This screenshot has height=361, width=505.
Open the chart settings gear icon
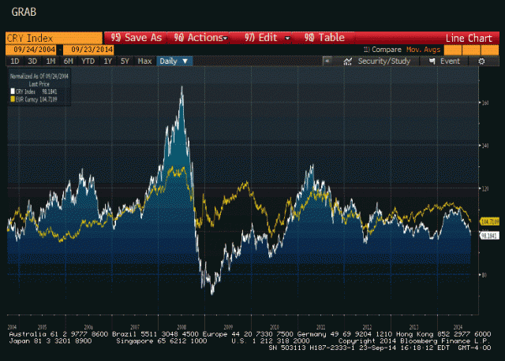click(x=481, y=61)
